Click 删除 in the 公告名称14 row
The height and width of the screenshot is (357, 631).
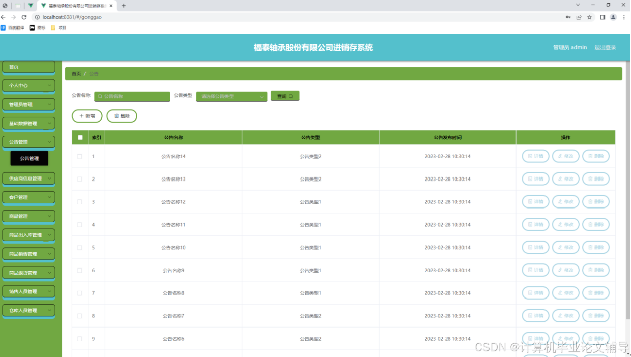[595, 156]
